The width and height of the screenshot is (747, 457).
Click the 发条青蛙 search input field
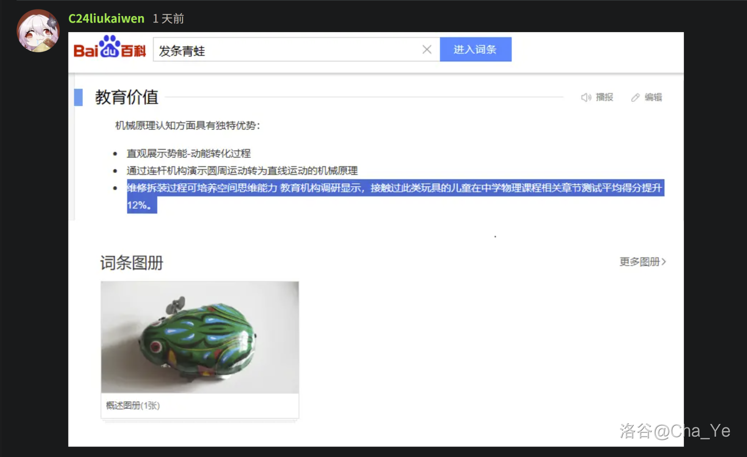tap(288, 50)
